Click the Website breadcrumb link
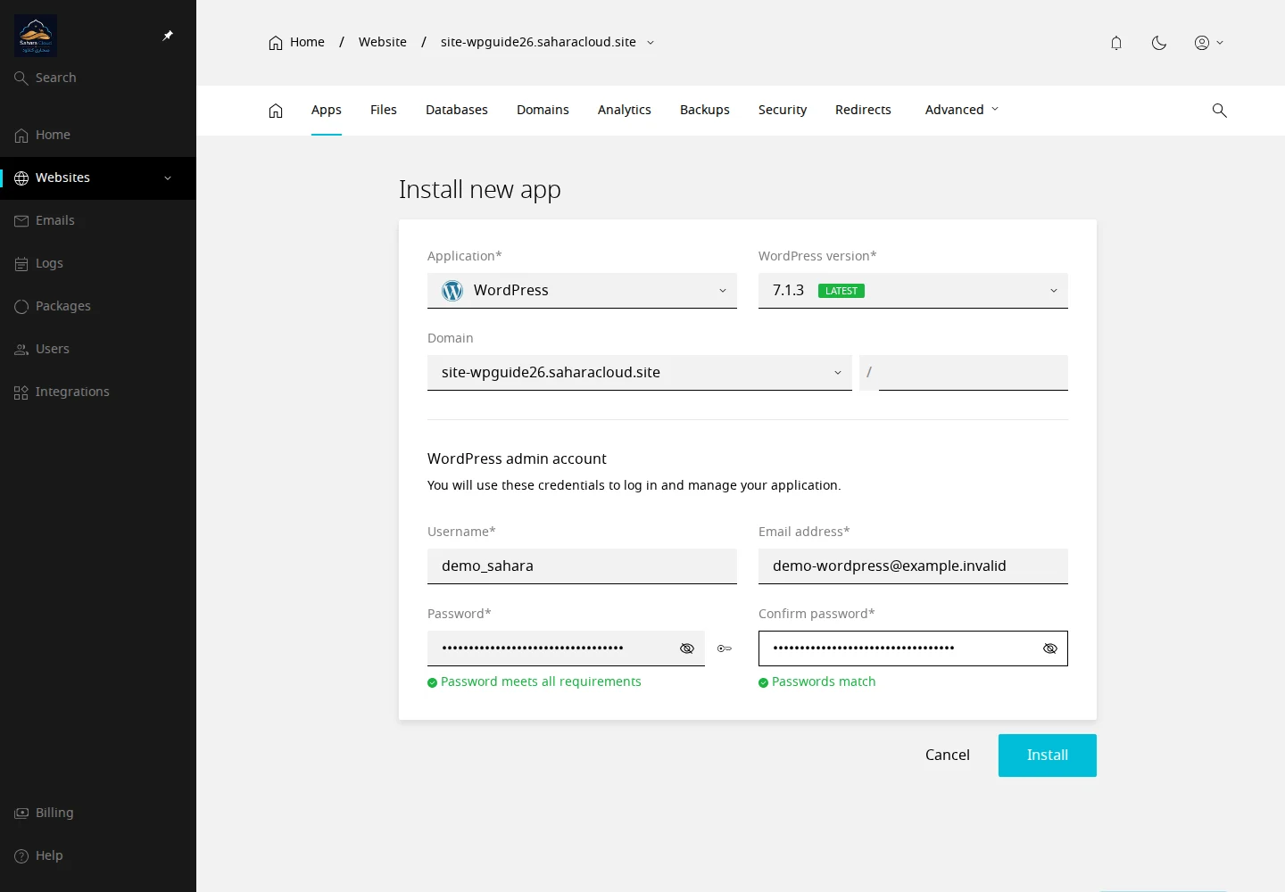Image resolution: width=1285 pixels, height=892 pixels. [x=383, y=42]
